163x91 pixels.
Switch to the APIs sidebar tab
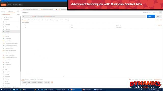[18, 12]
